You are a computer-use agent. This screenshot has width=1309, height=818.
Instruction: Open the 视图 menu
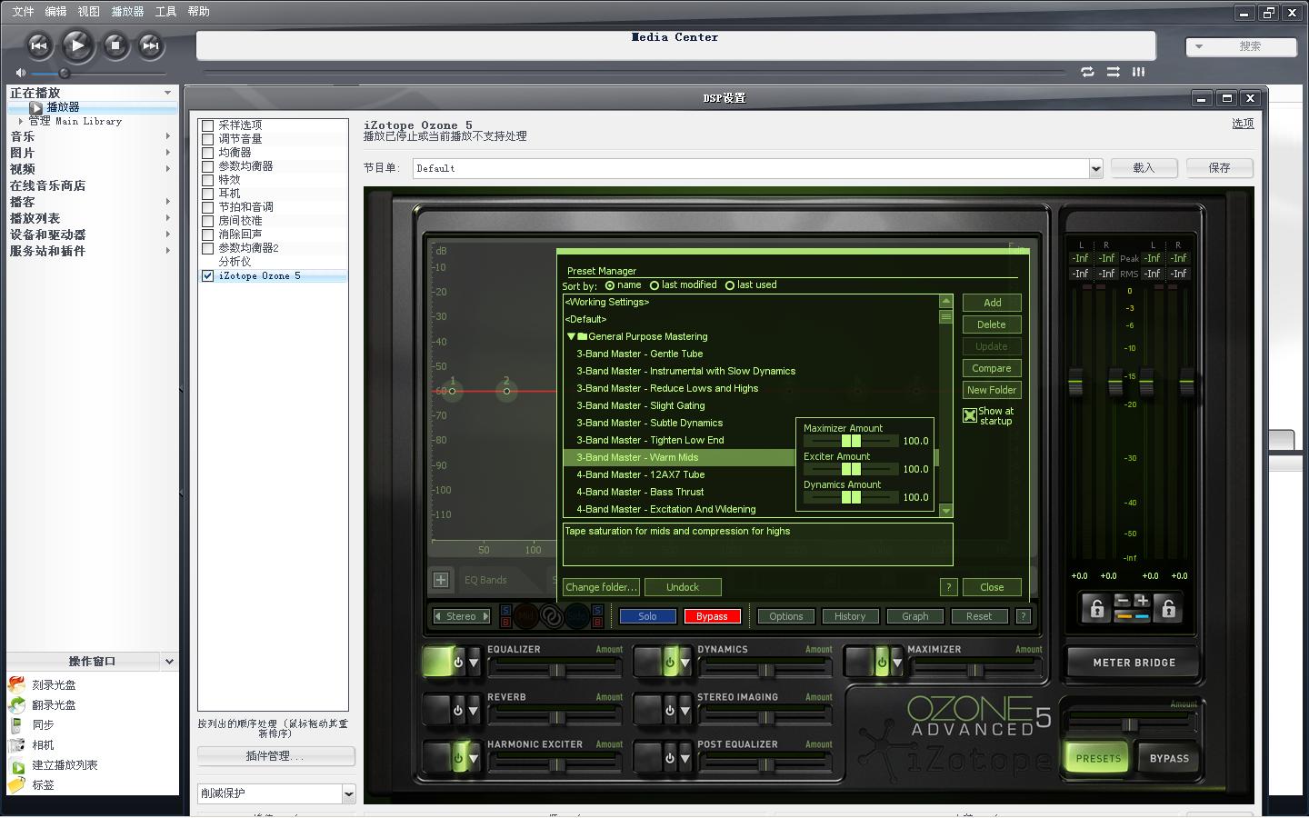88,12
